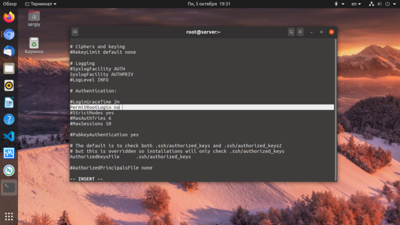Click the terminal search icon
Viewport: 400px width, 225px height.
pos(291,32)
